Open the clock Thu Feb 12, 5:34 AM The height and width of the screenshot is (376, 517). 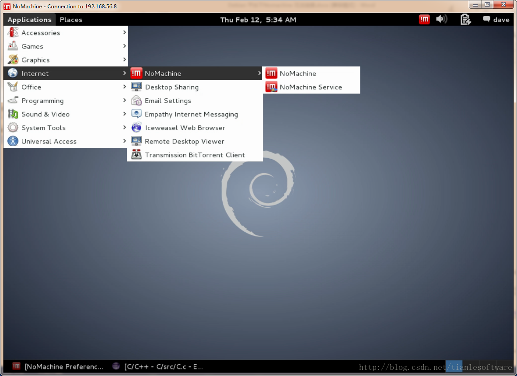[x=258, y=20]
